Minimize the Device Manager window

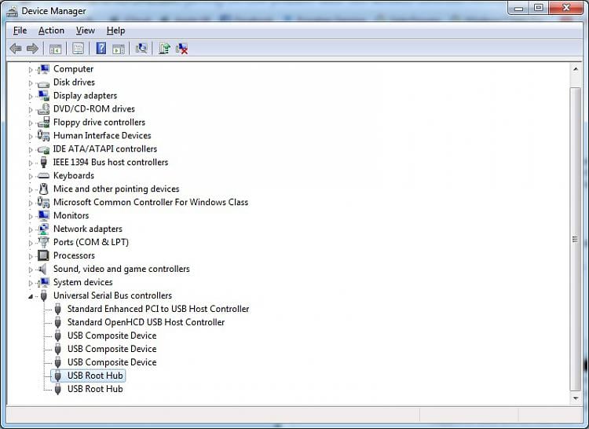(x=519, y=9)
